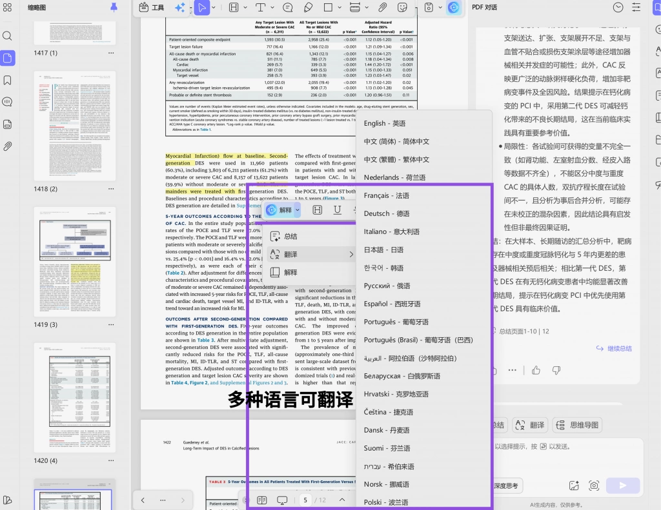This screenshot has height=510, width=661.
Task: Open chat history clock icon
Action: click(618, 7)
